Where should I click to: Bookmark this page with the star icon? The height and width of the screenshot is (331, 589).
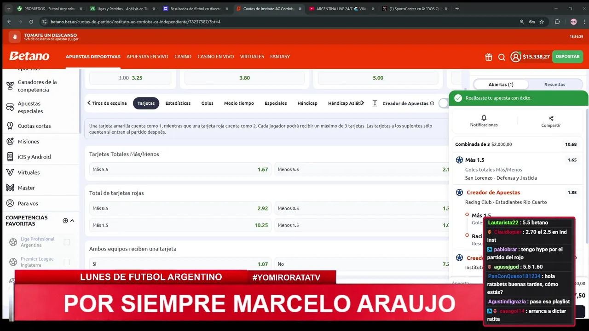click(542, 22)
